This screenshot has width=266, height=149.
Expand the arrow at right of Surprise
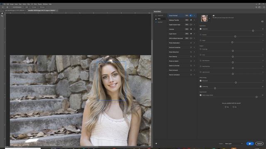coord(263,35)
